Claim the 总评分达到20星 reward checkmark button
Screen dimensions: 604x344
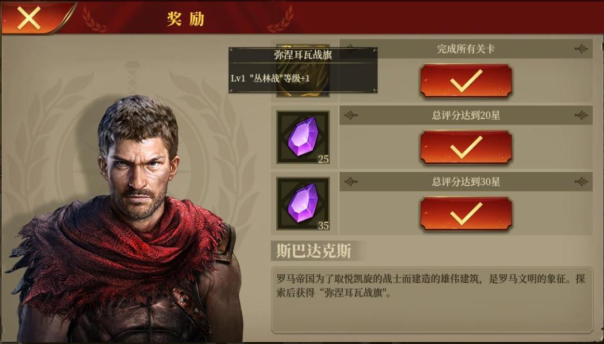[x=466, y=148]
